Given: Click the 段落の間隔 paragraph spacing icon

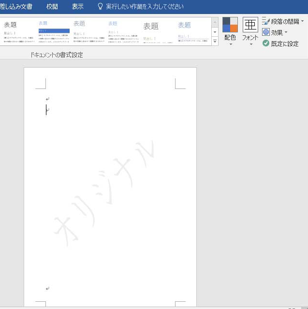Looking at the screenshot, I should coord(266,21).
